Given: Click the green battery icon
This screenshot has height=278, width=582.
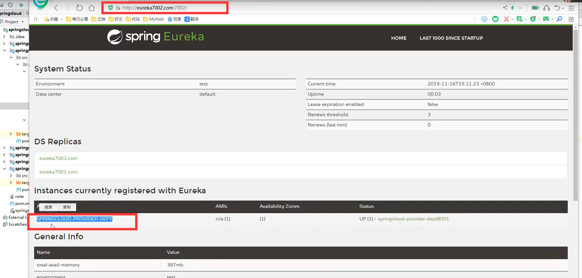Looking at the screenshot, I should [x=535, y=8].
